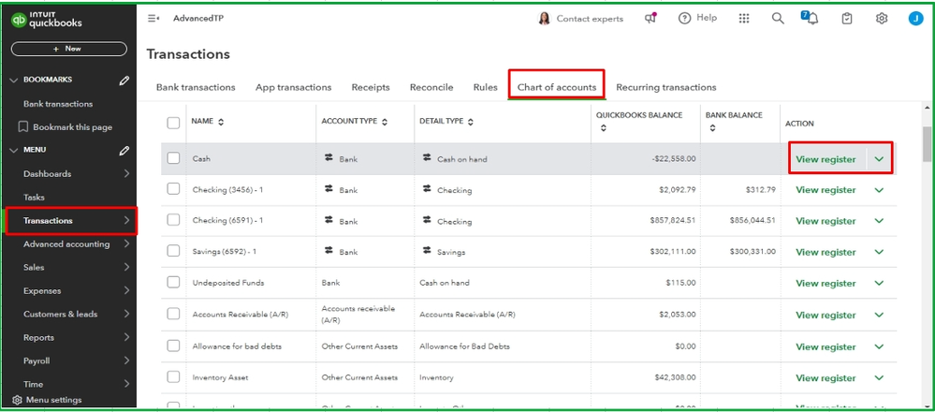935x412 pixels.
Task: Expand the Cash row action dropdown arrow
Action: click(x=879, y=159)
